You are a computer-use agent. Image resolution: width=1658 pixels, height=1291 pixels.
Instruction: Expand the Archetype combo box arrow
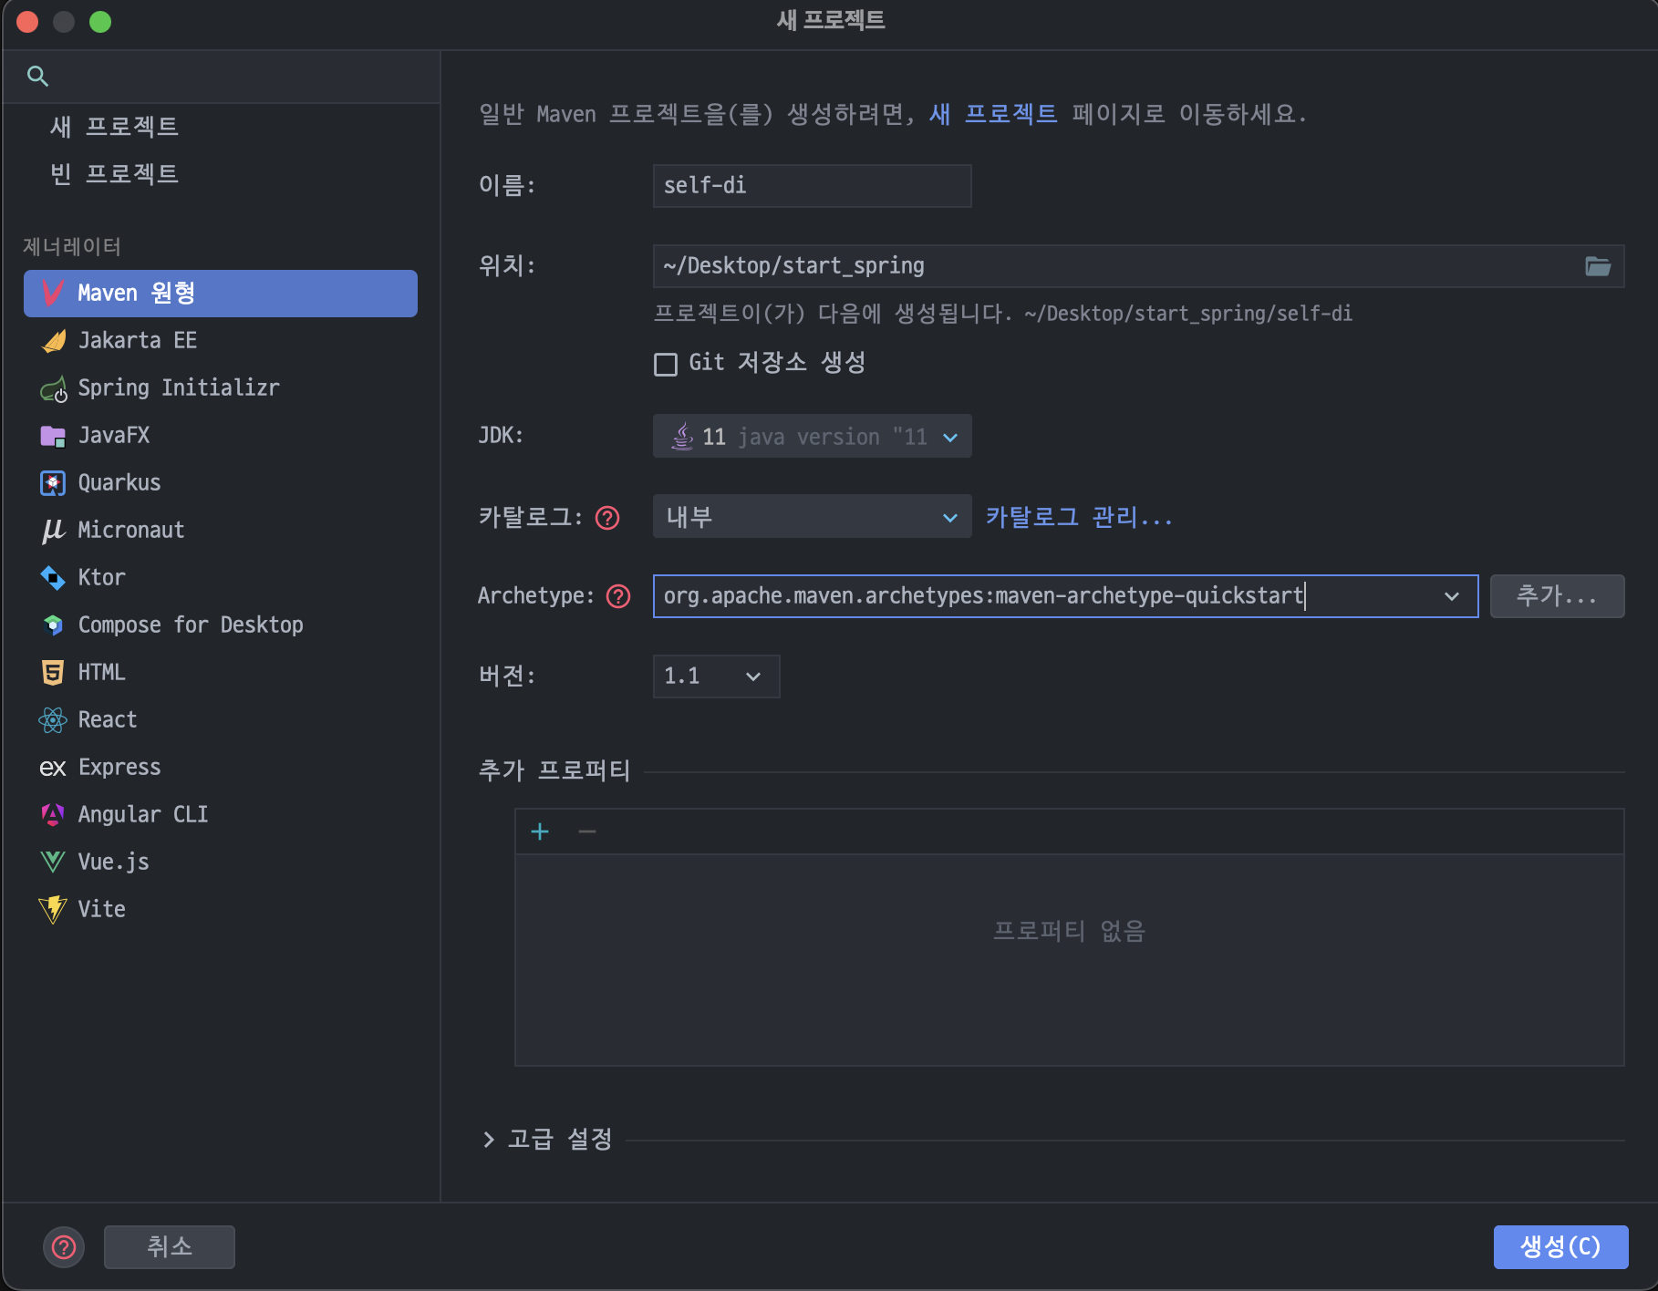point(1452,596)
